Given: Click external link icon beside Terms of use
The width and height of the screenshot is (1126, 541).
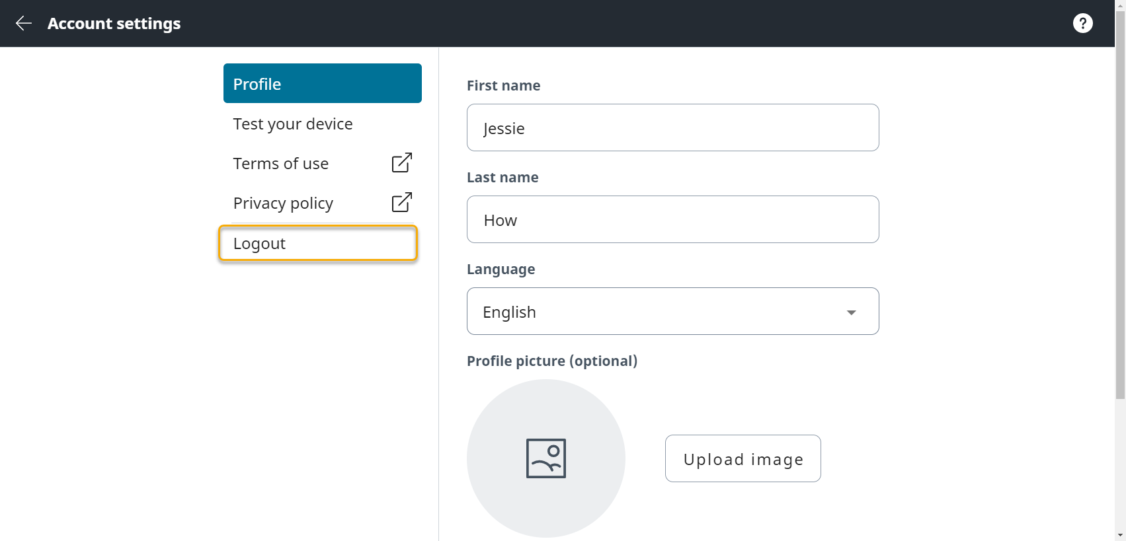Looking at the screenshot, I should (x=402, y=162).
